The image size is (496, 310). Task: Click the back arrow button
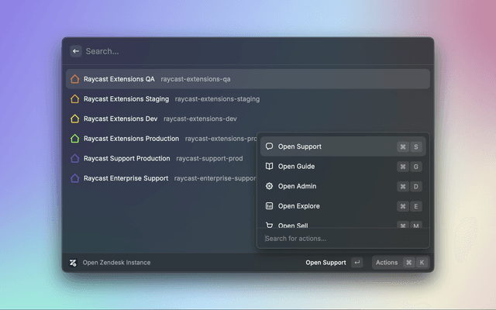pos(76,51)
